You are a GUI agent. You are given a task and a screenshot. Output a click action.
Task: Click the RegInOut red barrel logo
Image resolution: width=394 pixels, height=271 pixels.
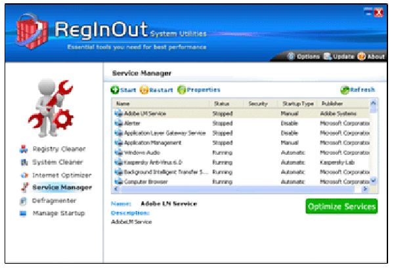point(32,31)
